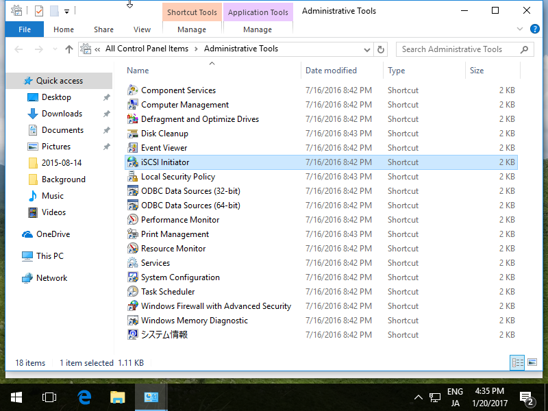548x411 pixels.
Task: Open the Background folder in sidebar
Action: tap(63, 179)
